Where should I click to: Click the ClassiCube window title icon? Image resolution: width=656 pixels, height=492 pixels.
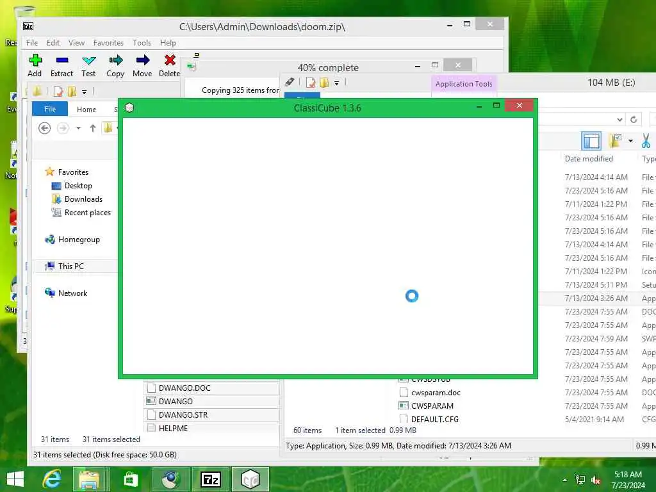(x=129, y=108)
